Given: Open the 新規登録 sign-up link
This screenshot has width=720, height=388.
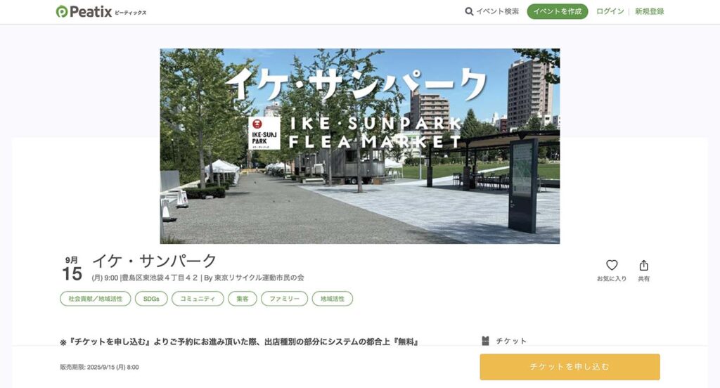Looking at the screenshot, I should click(x=649, y=11).
